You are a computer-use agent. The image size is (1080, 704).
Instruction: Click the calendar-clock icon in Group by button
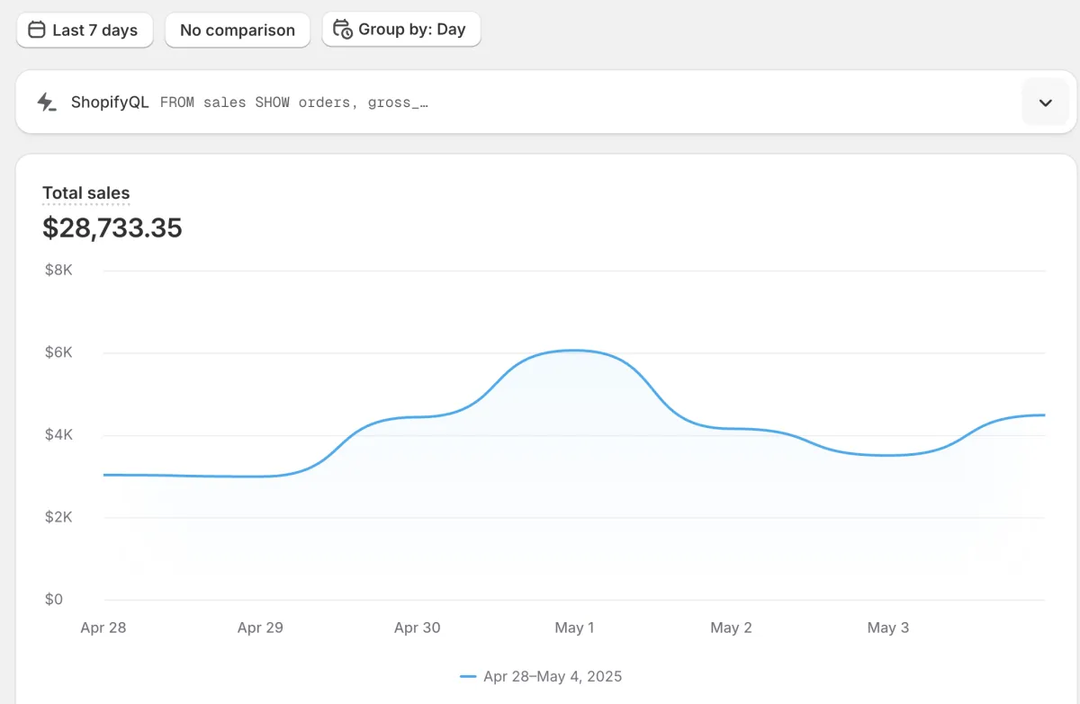pos(343,30)
